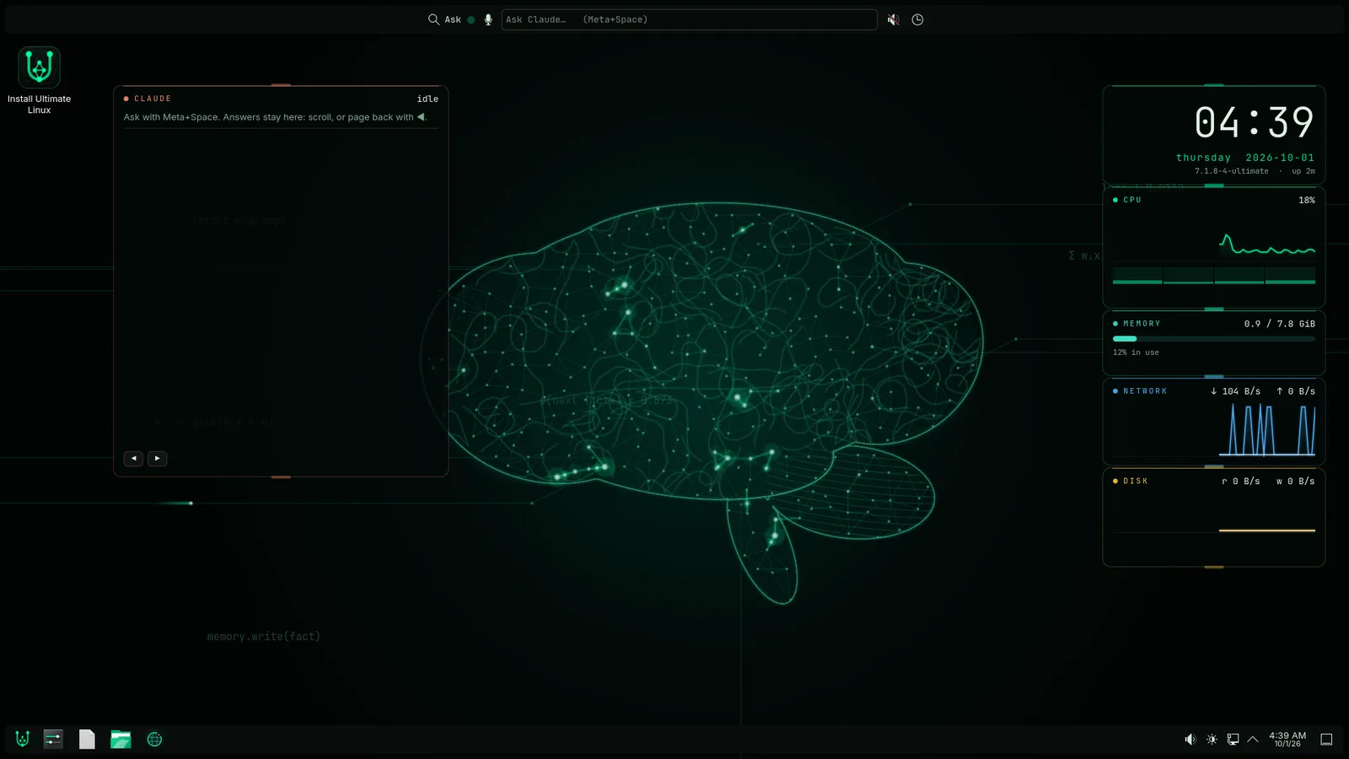Page forward with the right arrow button

click(x=157, y=459)
